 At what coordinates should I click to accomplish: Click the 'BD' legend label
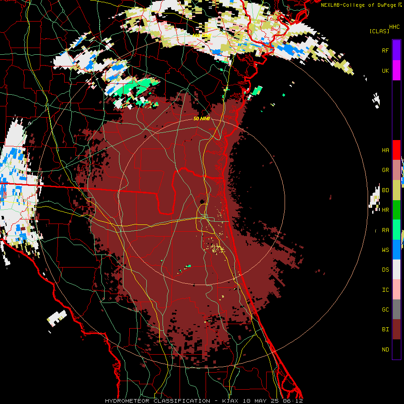coord(385,190)
